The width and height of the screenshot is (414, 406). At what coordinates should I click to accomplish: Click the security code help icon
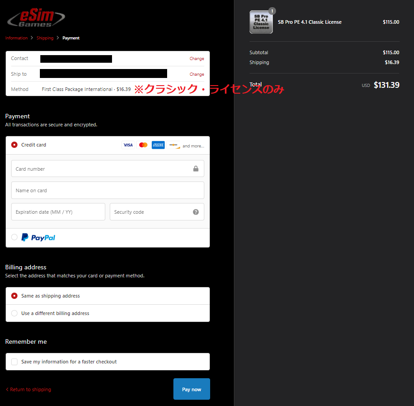[x=196, y=212]
